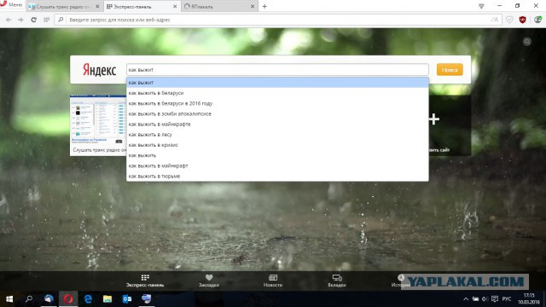Open a new tab with the plus button
Screen dimensions: 546x307
click(264, 6)
